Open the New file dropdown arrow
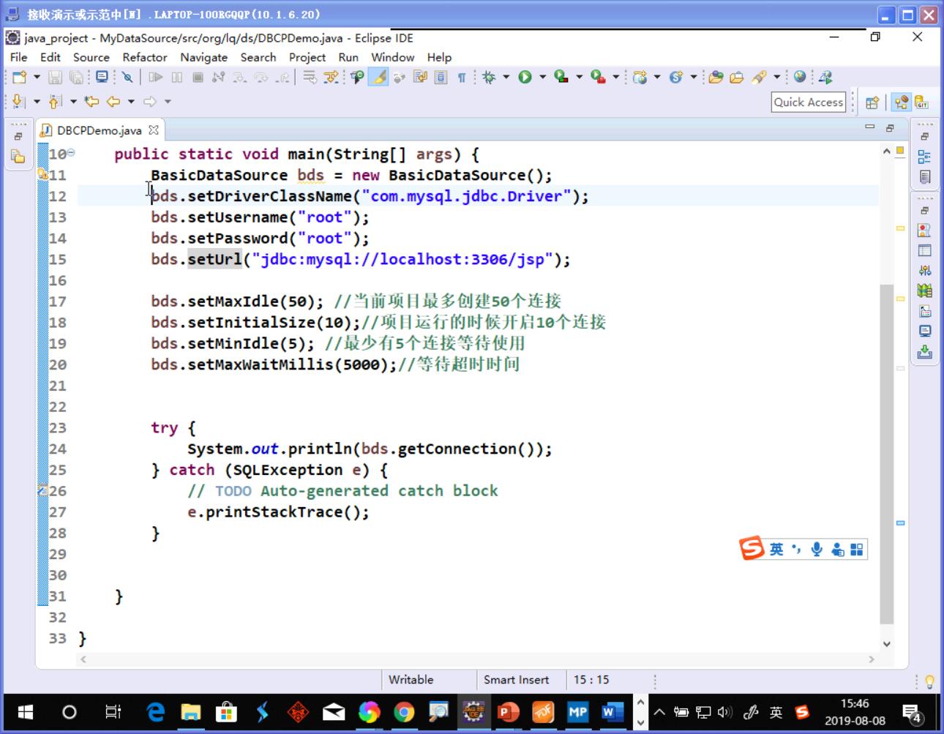 [37, 77]
